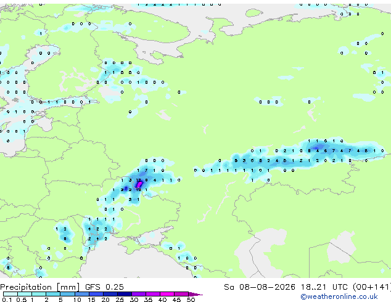
Task: Click the magenta peak precipitation cell on map
Action: [139, 185]
